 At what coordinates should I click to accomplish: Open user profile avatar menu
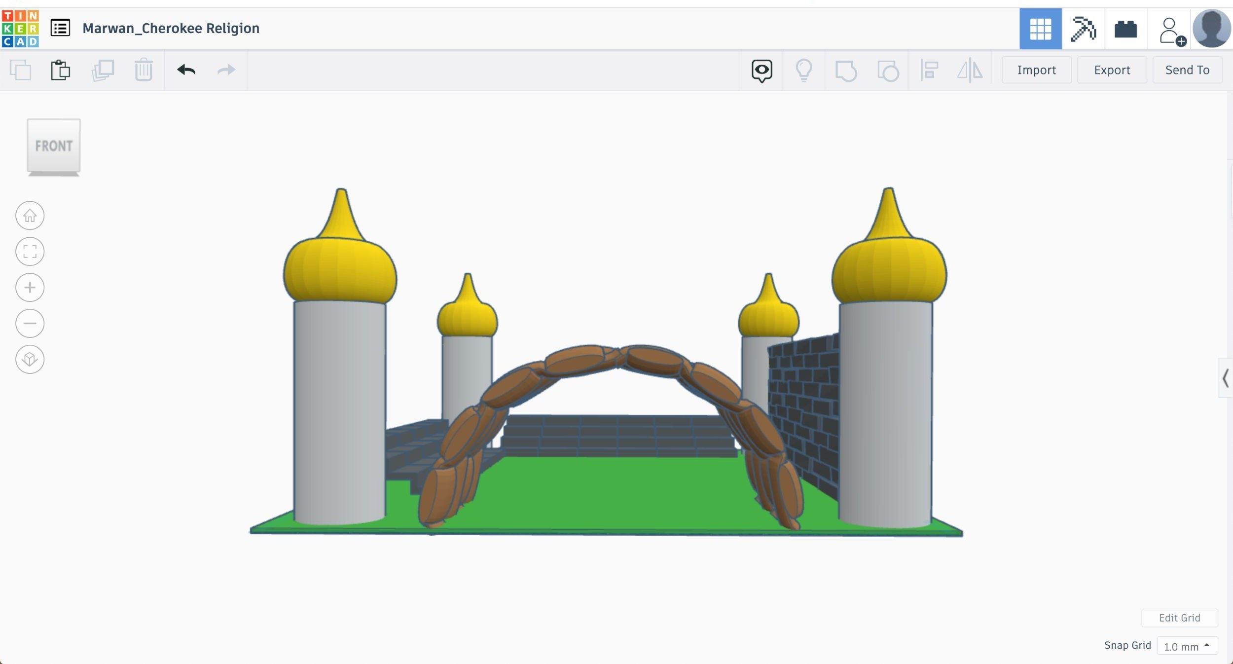[1211, 29]
